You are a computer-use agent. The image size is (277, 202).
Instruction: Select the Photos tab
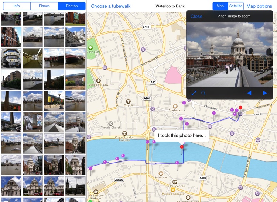coord(72,6)
